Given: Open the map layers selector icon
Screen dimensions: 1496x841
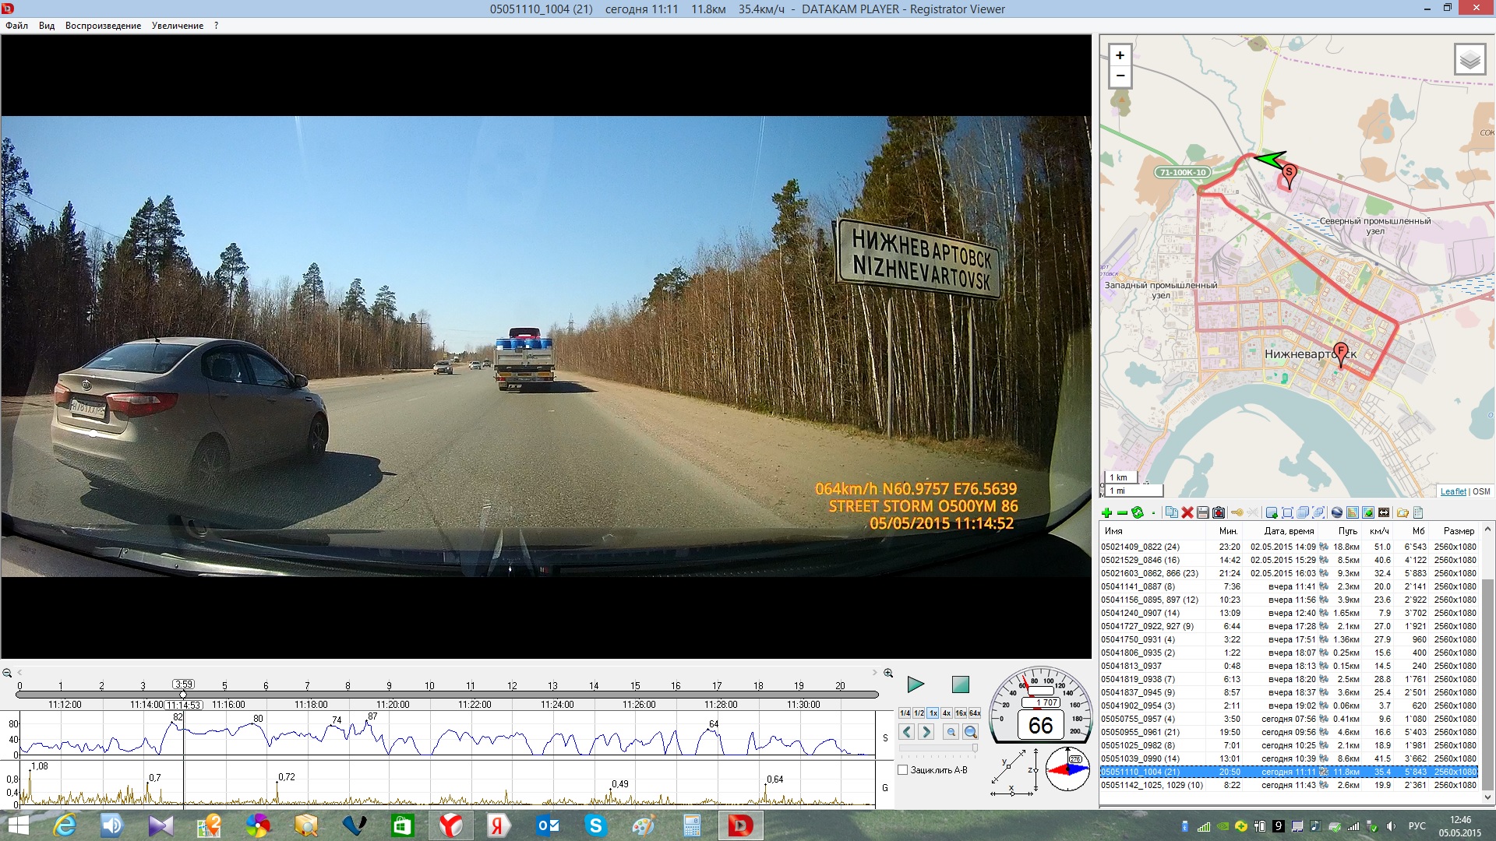Looking at the screenshot, I should point(1470,59).
